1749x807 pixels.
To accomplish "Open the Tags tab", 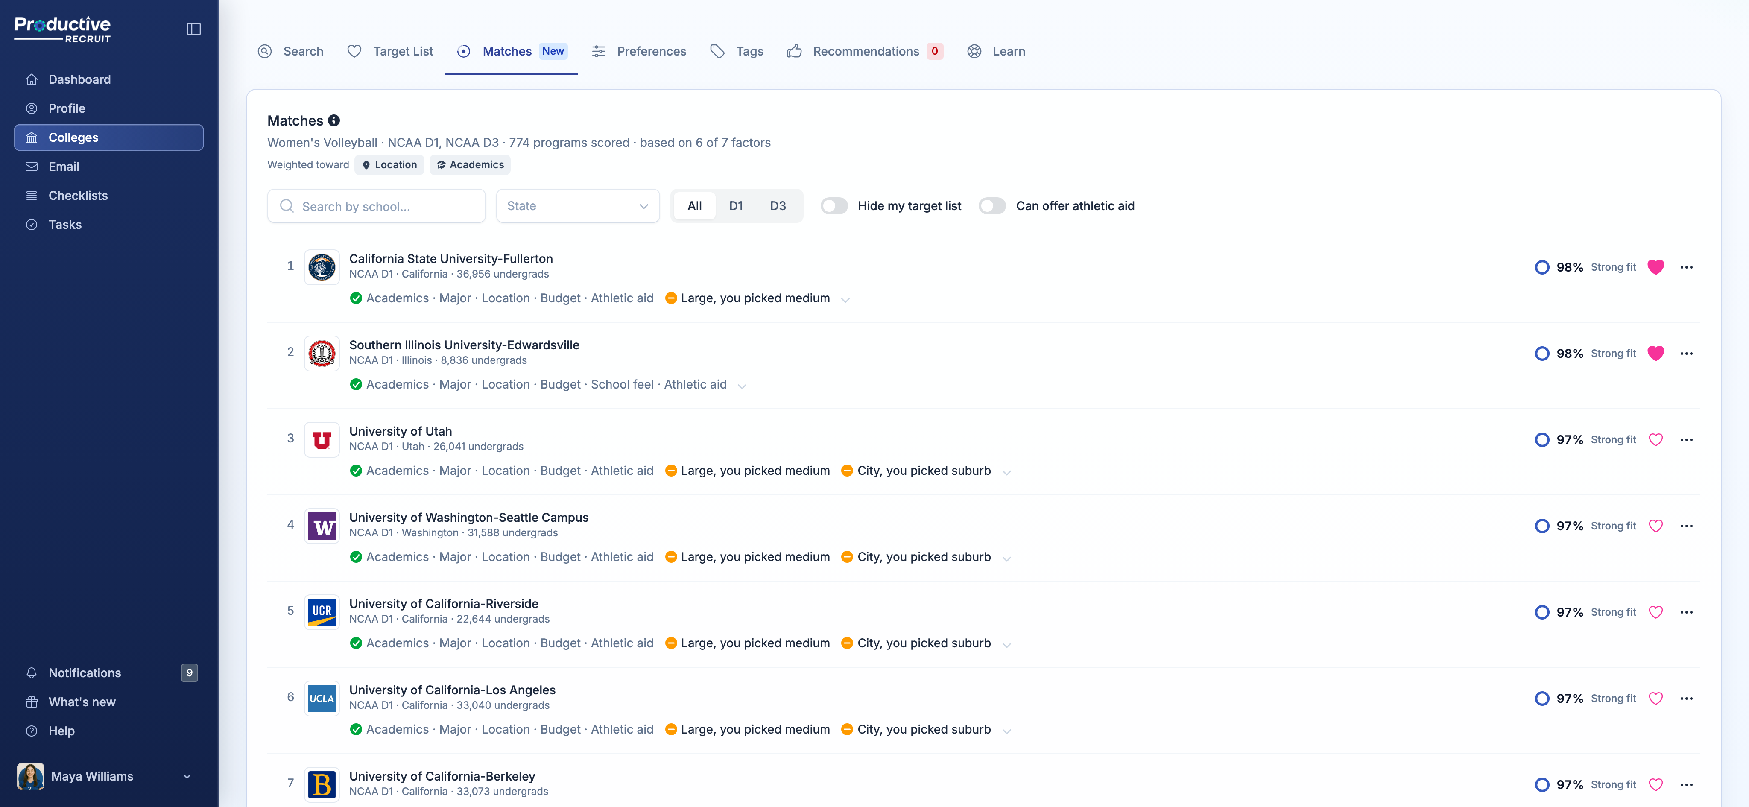I will [x=737, y=51].
